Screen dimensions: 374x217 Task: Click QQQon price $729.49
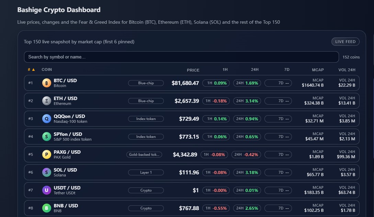tap(189, 119)
